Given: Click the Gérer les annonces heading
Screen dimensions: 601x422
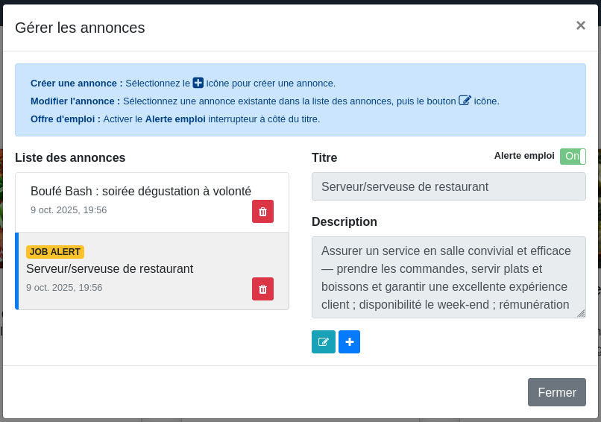Looking at the screenshot, I should coord(80,28).
